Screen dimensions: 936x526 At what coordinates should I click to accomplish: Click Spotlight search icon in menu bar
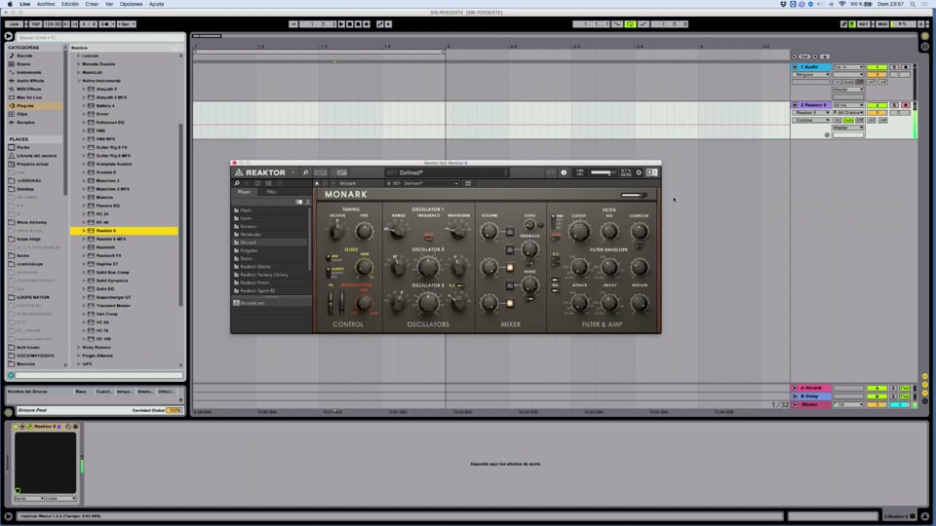click(x=913, y=4)
